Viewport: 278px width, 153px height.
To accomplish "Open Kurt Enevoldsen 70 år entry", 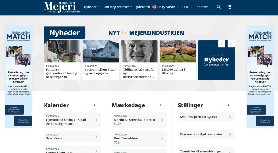I will pos(139,139).
